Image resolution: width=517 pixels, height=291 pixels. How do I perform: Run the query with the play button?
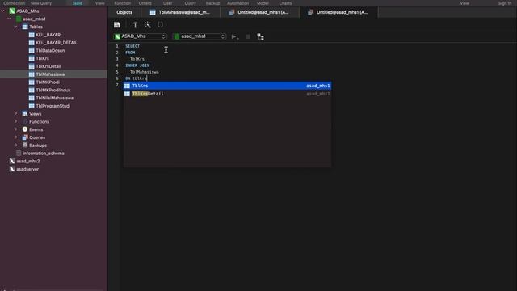coord(234,36)
